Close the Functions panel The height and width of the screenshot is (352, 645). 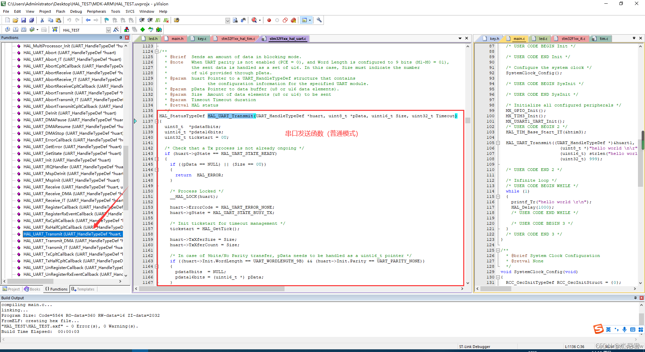point(127,38)
